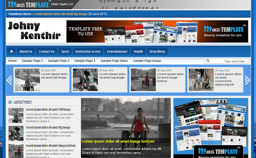The height and width of the screenshot is (158, 256).
Task: Open latest post titled 'amet image bottom'
Action: click(51, 146)
